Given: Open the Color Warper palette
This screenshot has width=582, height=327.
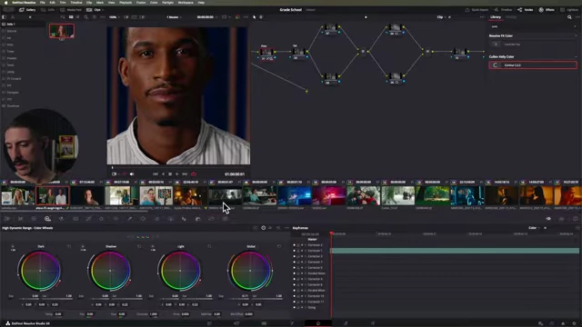Looking at the screenshot, I should 102,219.
